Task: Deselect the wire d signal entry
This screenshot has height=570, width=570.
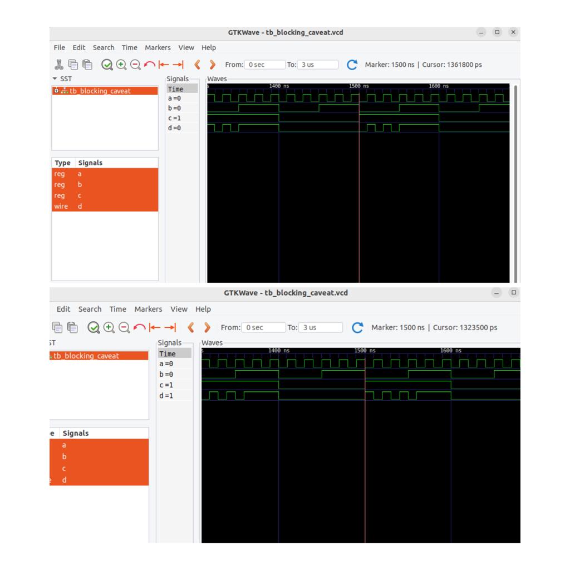Action: tap(80, 206)
